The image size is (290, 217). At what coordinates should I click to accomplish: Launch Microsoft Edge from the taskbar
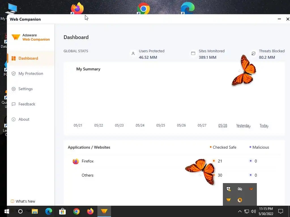(x=49, y=211)
